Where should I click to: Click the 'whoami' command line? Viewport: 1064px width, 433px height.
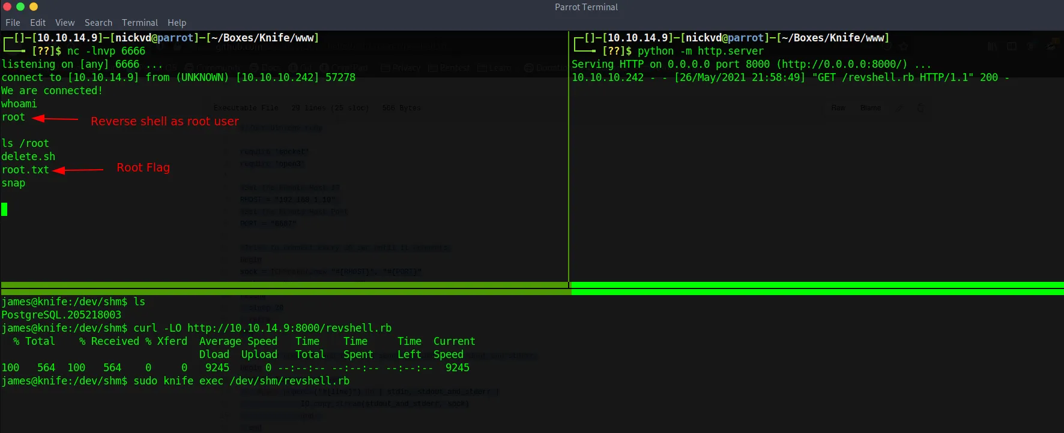(19, 104)
